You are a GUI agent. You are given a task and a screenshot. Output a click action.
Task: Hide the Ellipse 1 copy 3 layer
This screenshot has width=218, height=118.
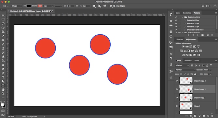[177, 81]
